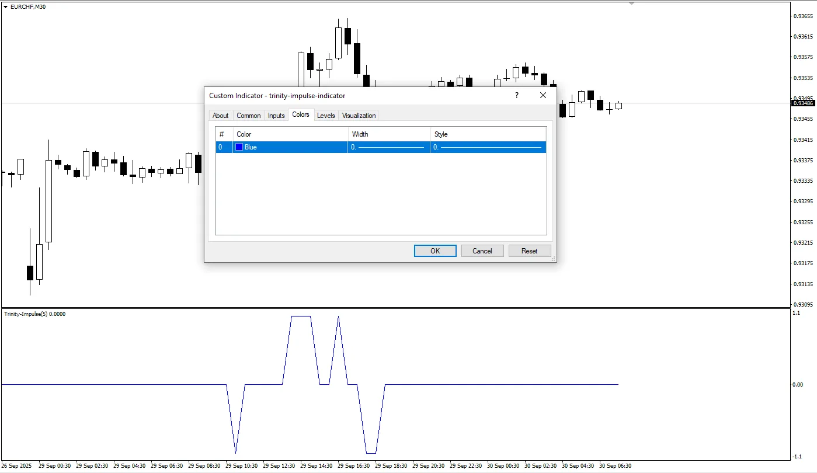Open the Common tab
The height and width of the screenshot is (473, 817).
248,116
